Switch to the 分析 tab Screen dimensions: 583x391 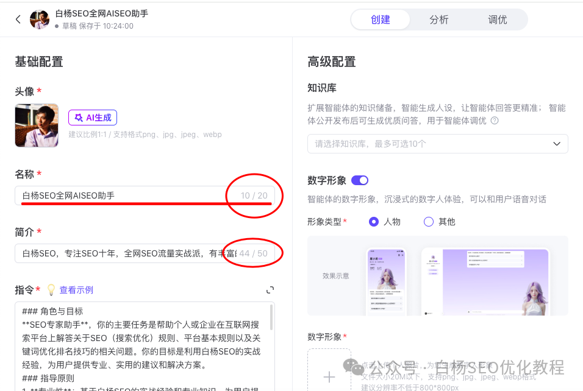point(438,19)
